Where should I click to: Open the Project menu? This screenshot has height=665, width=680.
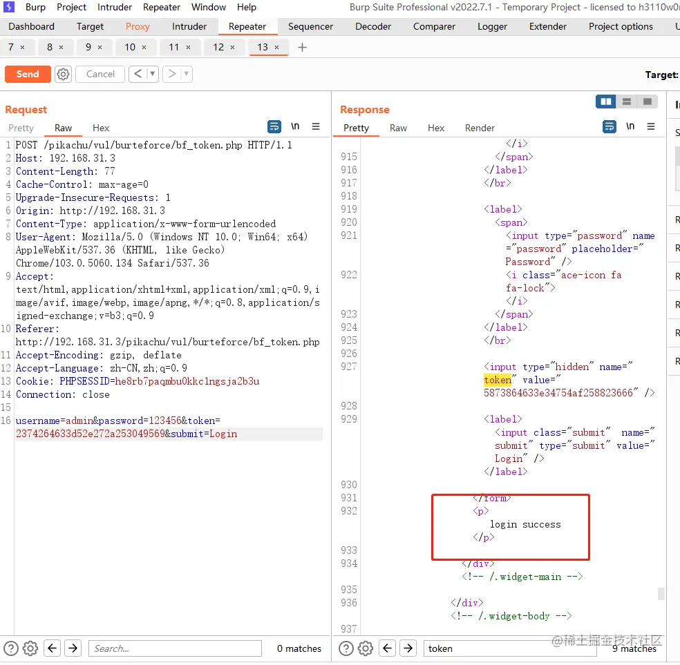[x=72, y=8]
